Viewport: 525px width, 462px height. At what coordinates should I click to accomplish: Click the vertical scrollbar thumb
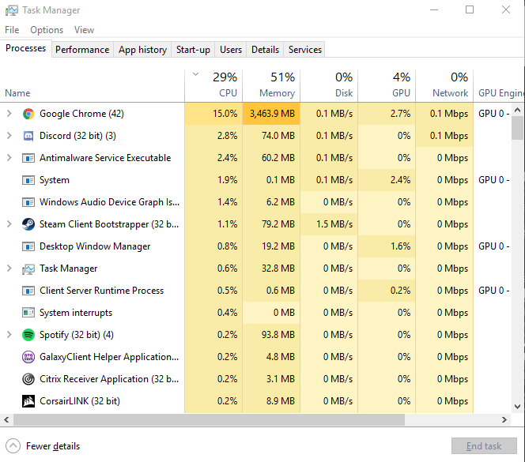[x=518, y=128]
